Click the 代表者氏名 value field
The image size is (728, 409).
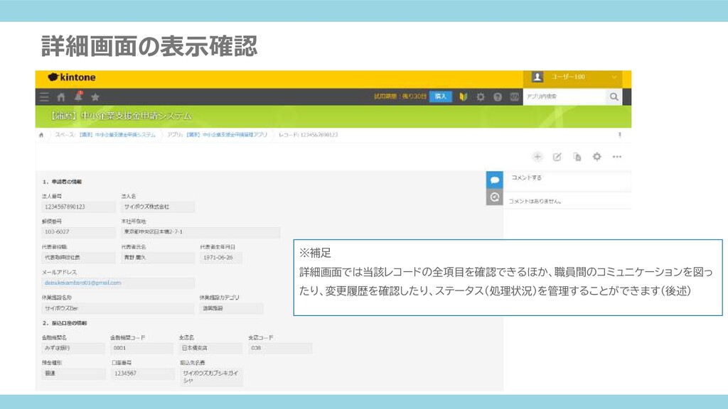157,257
